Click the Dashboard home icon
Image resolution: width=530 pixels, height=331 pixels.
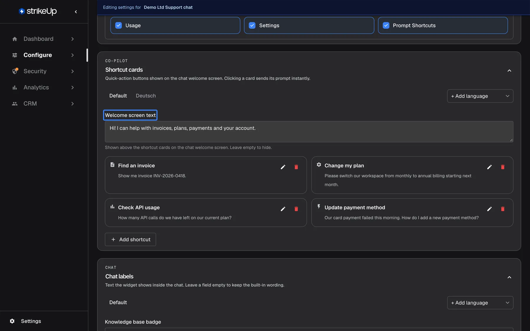15,39
